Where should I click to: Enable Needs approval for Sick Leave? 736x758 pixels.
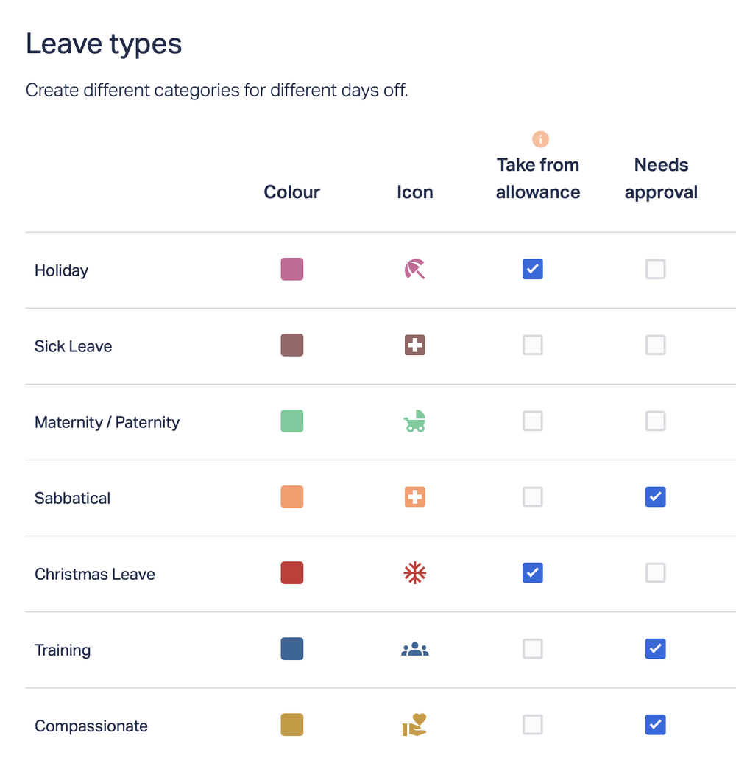(x=655, y=345)
